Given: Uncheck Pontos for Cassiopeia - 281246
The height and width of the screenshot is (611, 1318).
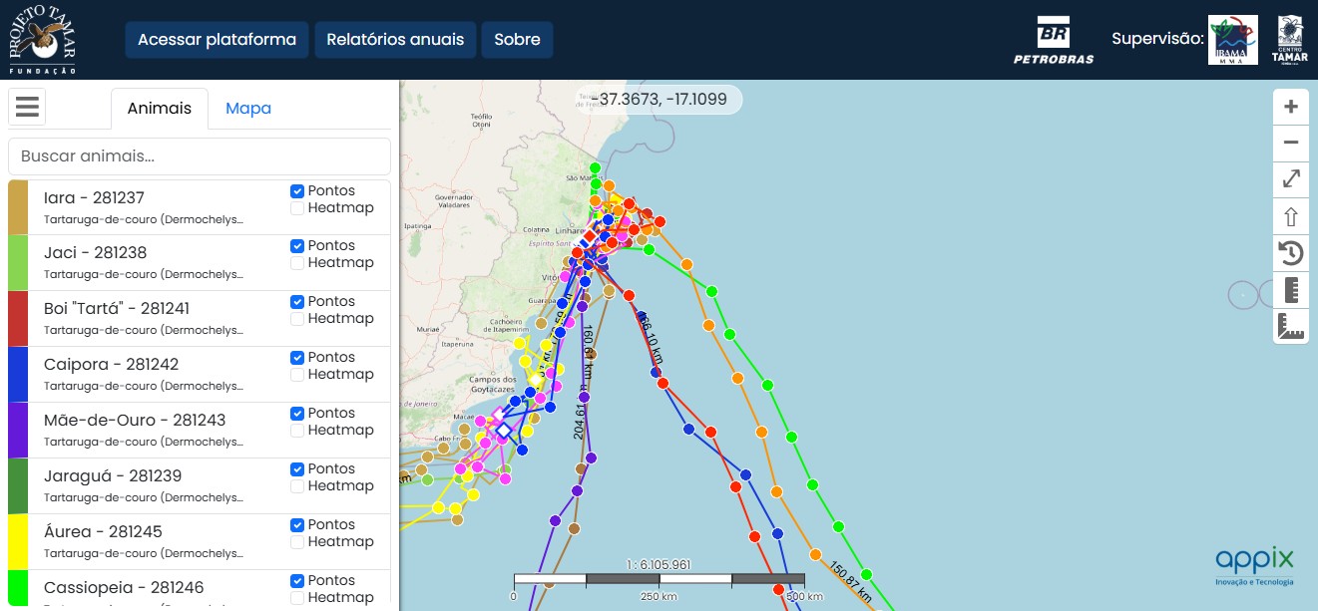Looking at the screenshot, I should pyautogui.click(x=296, y=580).
